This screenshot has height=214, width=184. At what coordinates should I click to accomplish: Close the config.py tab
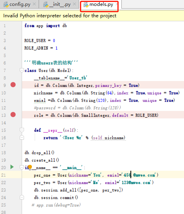[34, 4]
